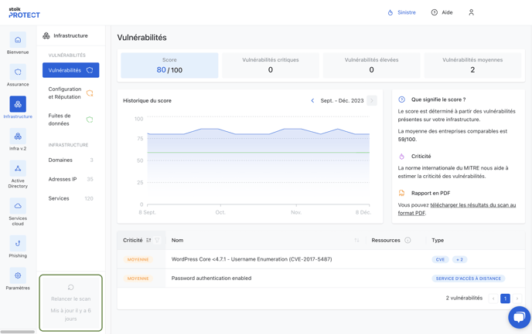Open the Paramètres gear icon
Screen dimensions: 532x334
click(x=18, y=275)
